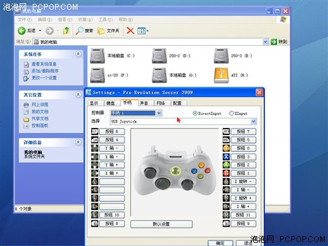Screen dimensions: 328x246
Task: Switch to the 键盘 tab
Action: [x=110, y=103]
